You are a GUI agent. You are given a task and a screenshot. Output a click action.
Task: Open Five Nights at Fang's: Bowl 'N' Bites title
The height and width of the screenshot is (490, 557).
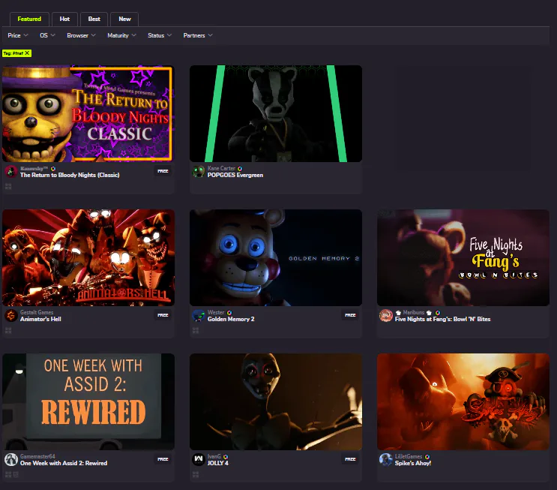point(442,319)
